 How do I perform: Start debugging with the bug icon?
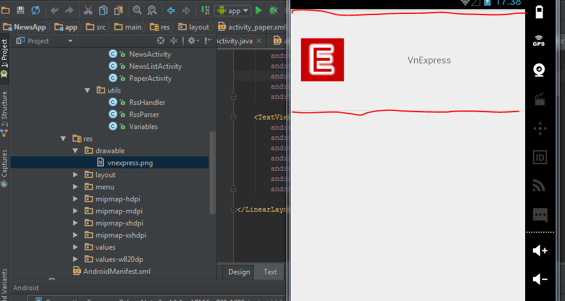274,10
